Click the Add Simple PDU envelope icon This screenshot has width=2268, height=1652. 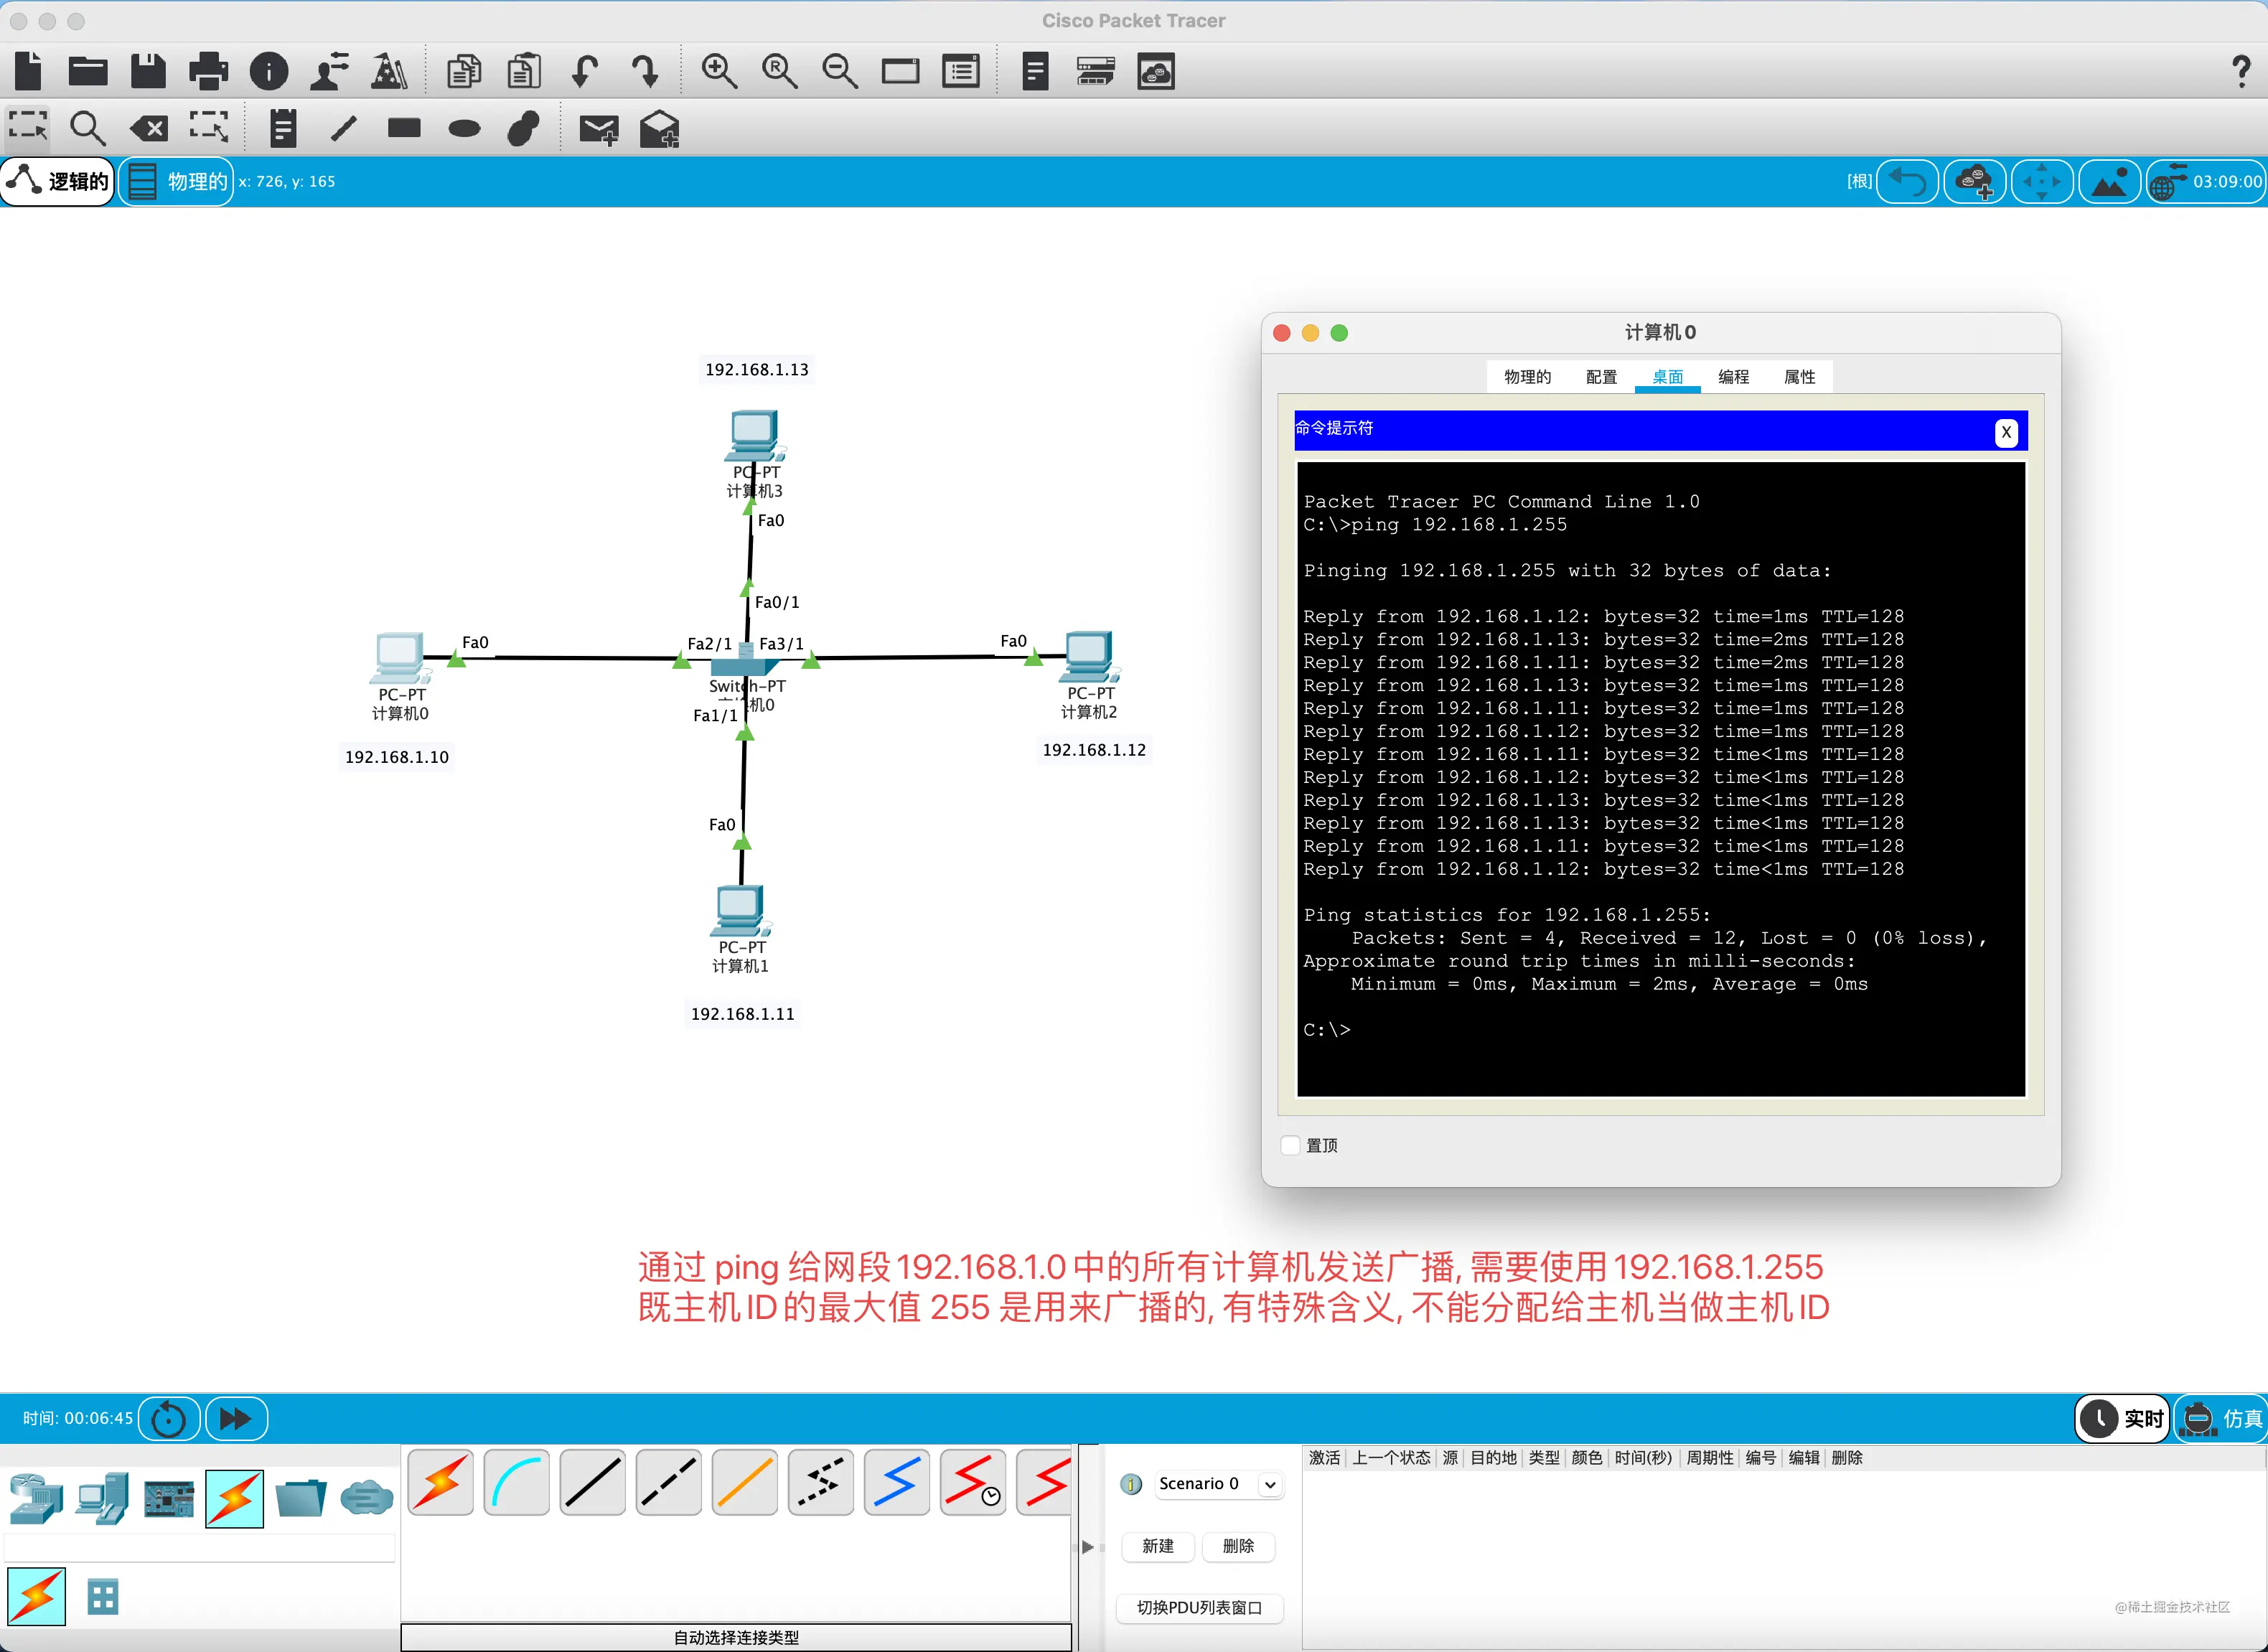tap(598, 129)
